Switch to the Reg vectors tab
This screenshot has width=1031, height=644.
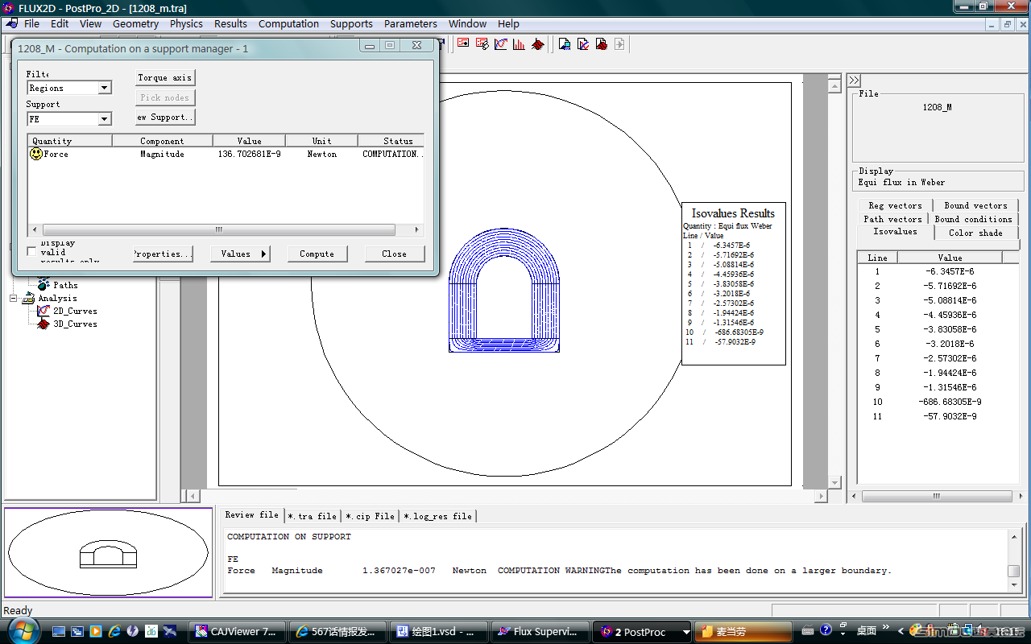pyautogui.click(x=895, y=205)
